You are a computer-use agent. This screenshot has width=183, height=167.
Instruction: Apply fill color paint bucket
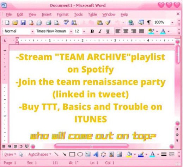pyautogui.click(x=129, y=154)
